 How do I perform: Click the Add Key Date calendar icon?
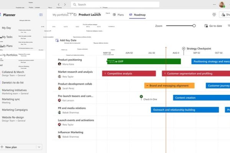[57, 40]
